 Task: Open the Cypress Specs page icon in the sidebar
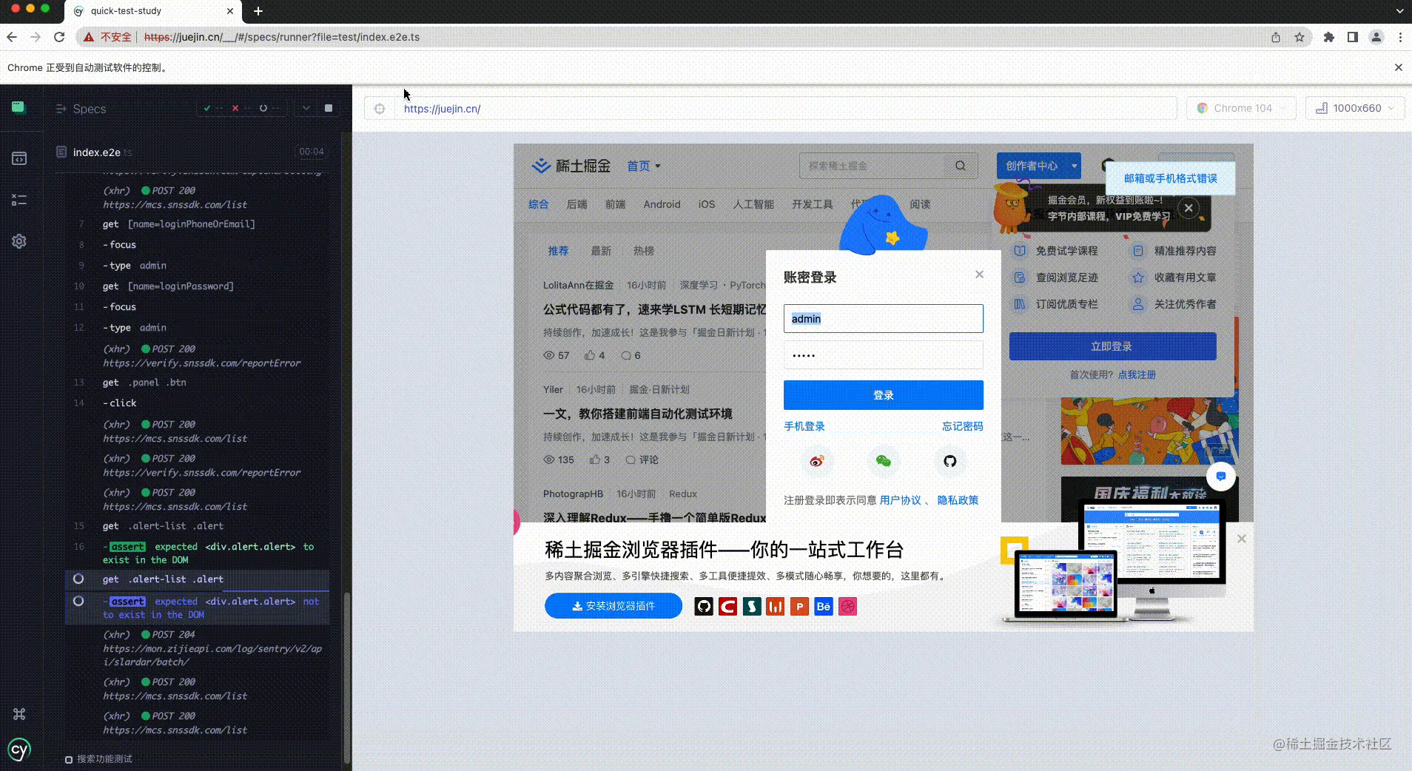point(19,158)
